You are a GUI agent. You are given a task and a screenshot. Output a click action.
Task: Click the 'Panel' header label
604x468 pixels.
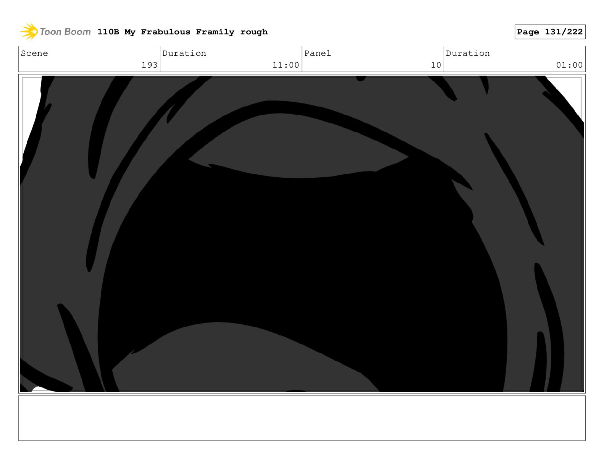coord(318,53)
